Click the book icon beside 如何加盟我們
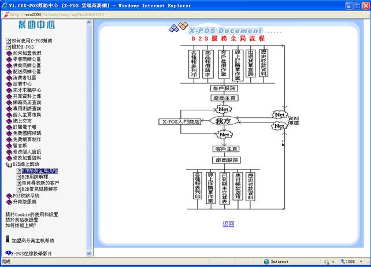This screenshot has height=267, width=371. coord(9,53)
